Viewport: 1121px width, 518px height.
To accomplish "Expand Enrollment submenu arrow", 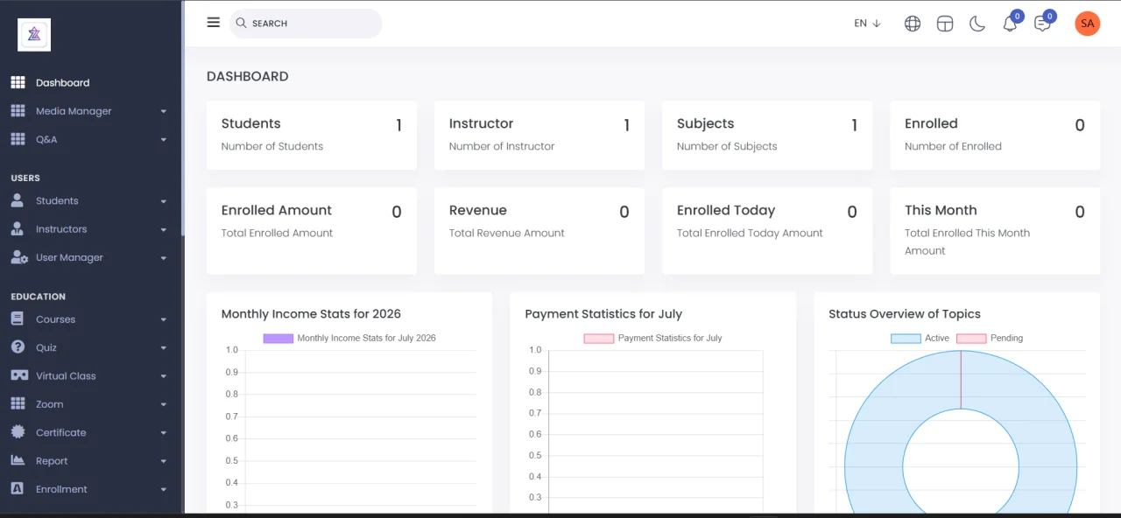I will pyautogui.click(x=164, y=490).
